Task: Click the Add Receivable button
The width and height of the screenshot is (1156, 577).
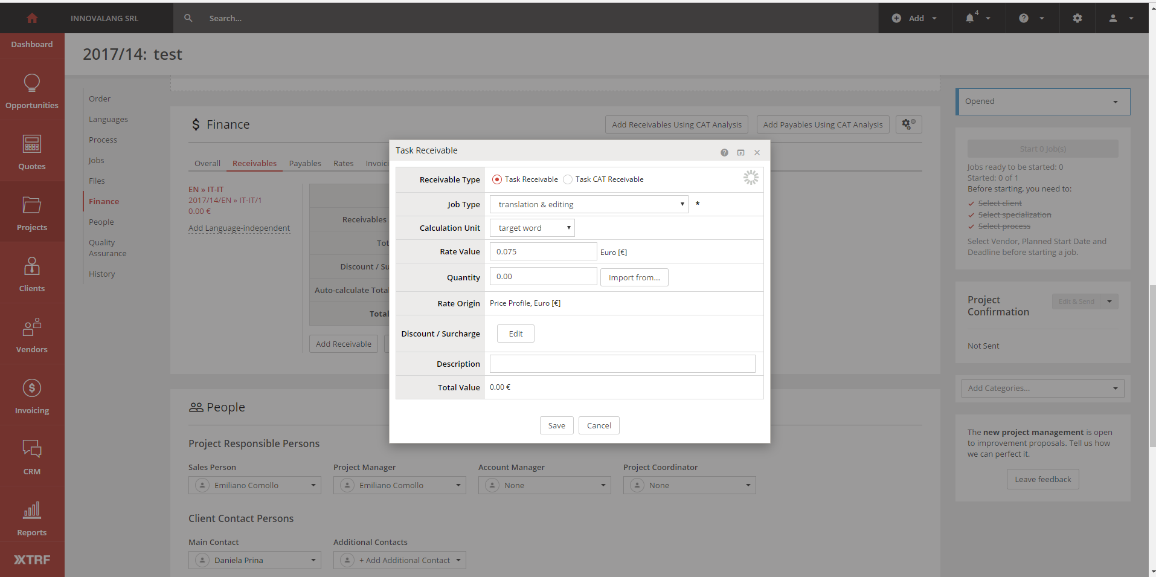Action: click(x=343, y=344)
